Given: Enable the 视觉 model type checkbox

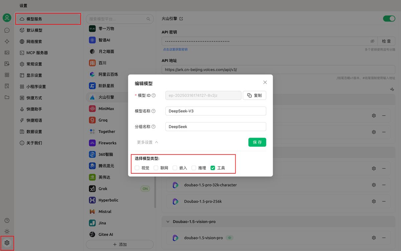Looking at the screenshot, I should 137,168.
